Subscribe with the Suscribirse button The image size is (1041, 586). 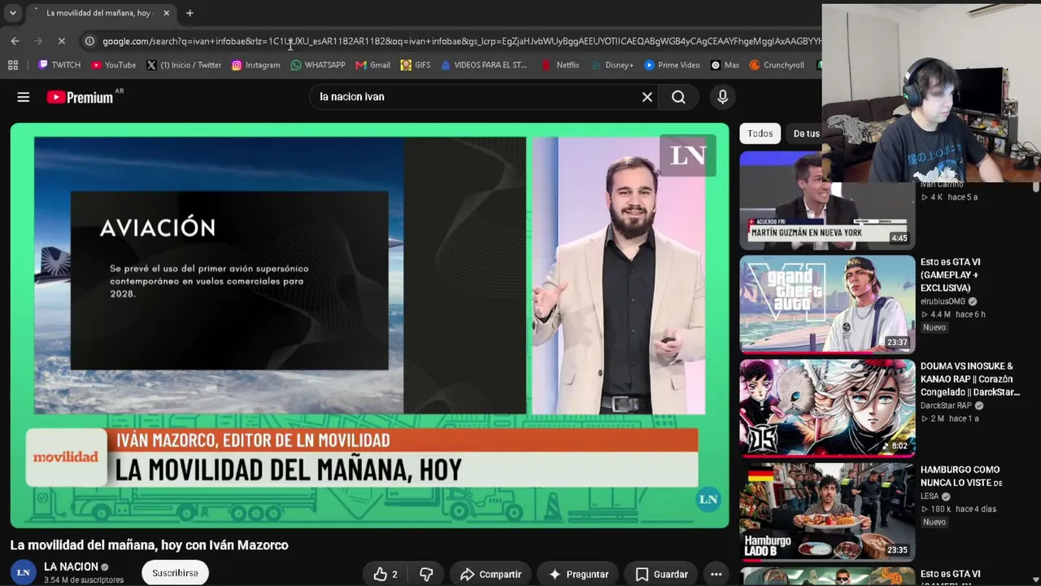[x=175, y=573]
